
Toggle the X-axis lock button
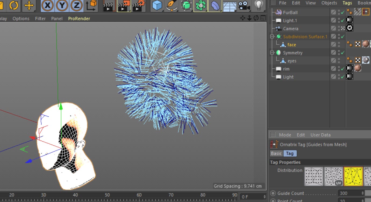click(x=48, y=6)
